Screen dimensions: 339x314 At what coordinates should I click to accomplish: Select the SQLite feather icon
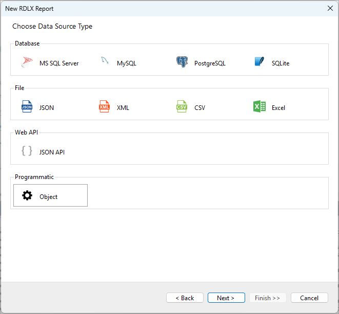tap(259, 62)
